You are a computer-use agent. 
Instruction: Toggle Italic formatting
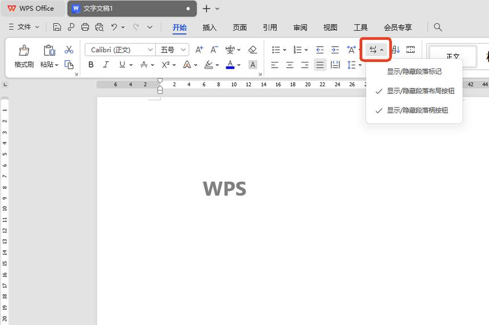[106, 65]
